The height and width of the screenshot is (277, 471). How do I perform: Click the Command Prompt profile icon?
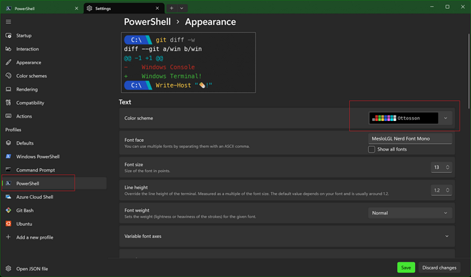(8, 170)
